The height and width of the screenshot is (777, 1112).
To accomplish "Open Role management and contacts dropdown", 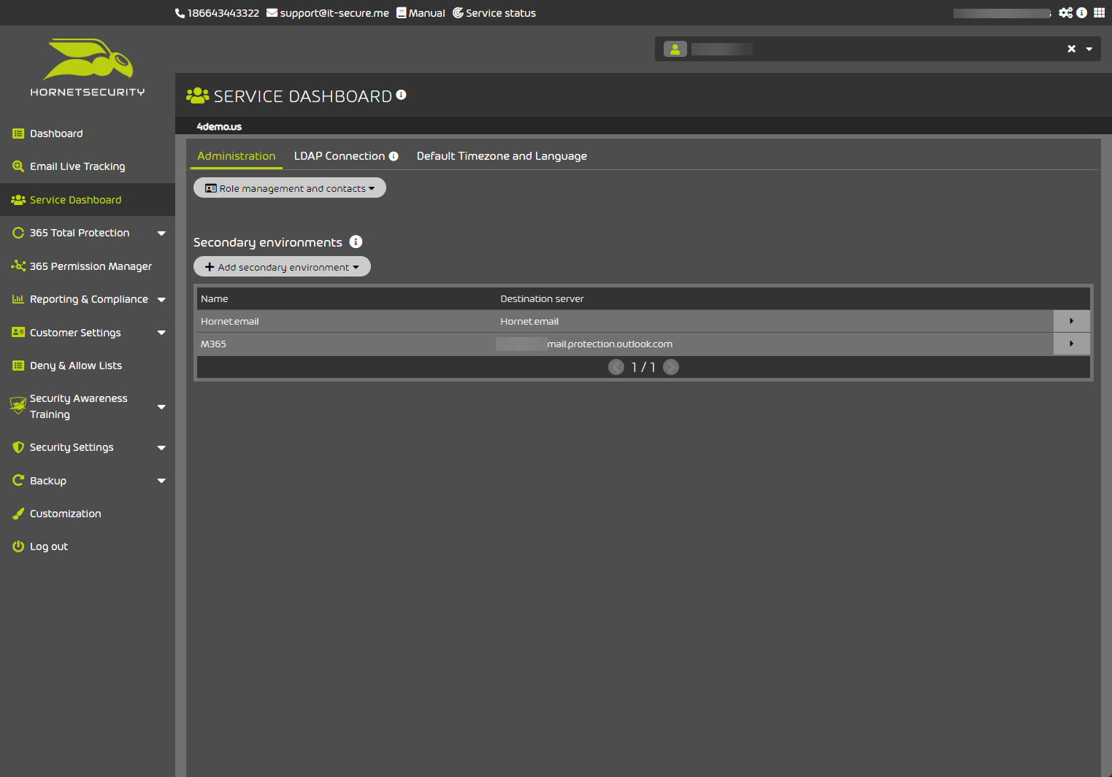I will (x=290, y=188).
